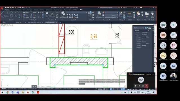Hang up the Teams call

(147, 86)
